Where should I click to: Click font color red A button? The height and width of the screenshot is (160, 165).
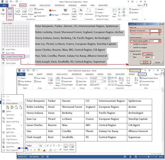pyautogui.click(x=44, y=150)
